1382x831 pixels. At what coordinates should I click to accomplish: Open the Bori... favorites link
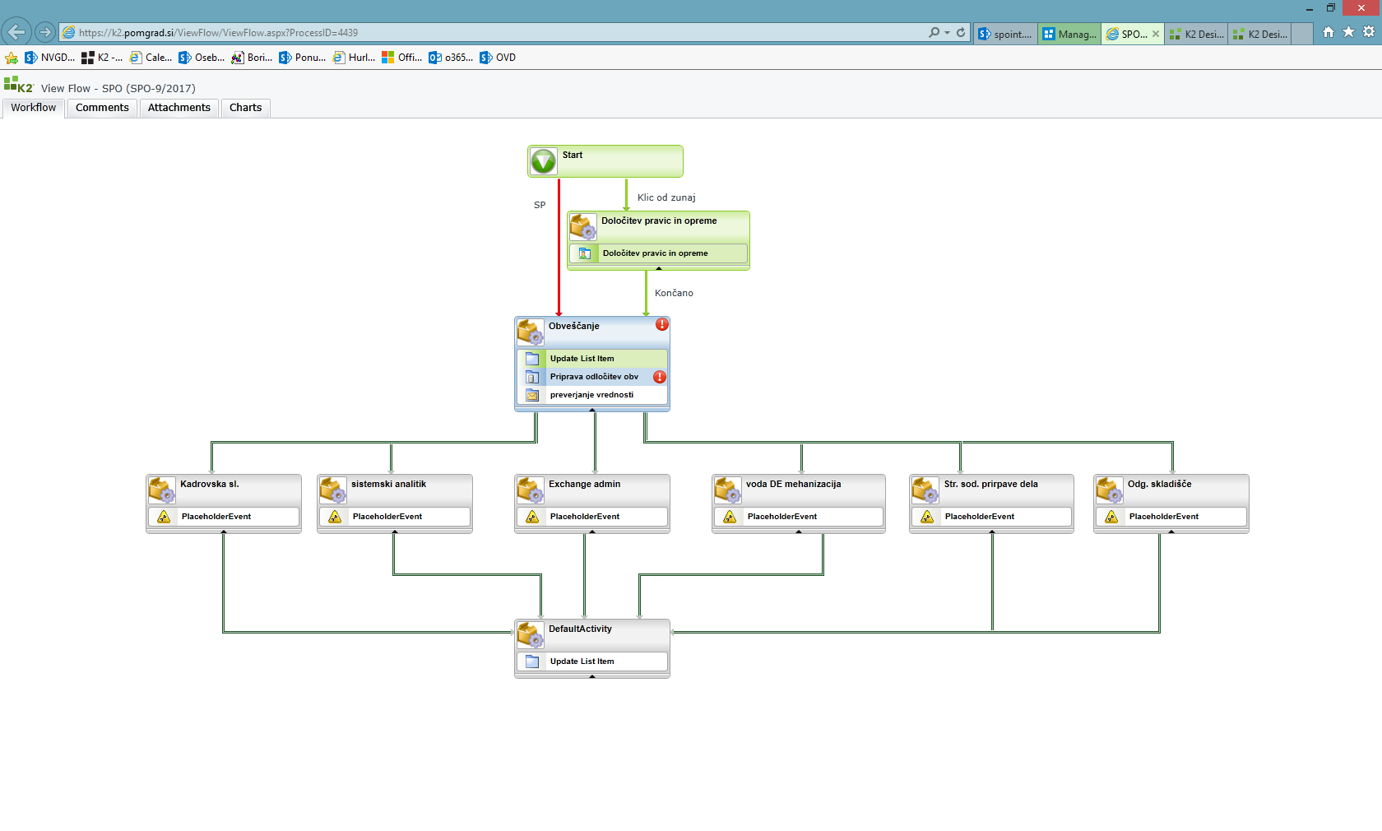click(252, 58)
